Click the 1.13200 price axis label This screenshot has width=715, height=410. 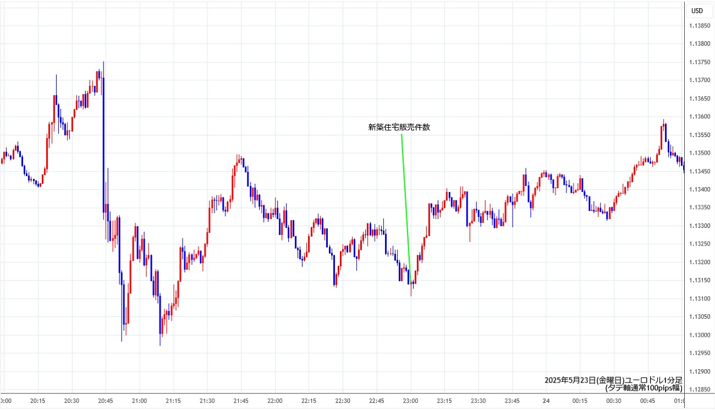699,262
